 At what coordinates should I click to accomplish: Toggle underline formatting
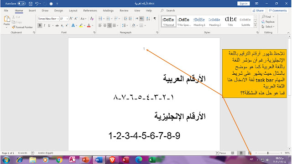pos(49,26)
